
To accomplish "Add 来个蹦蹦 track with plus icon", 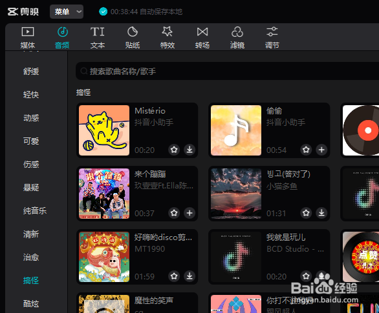I will pyautogui.click(x=189, y=213).
